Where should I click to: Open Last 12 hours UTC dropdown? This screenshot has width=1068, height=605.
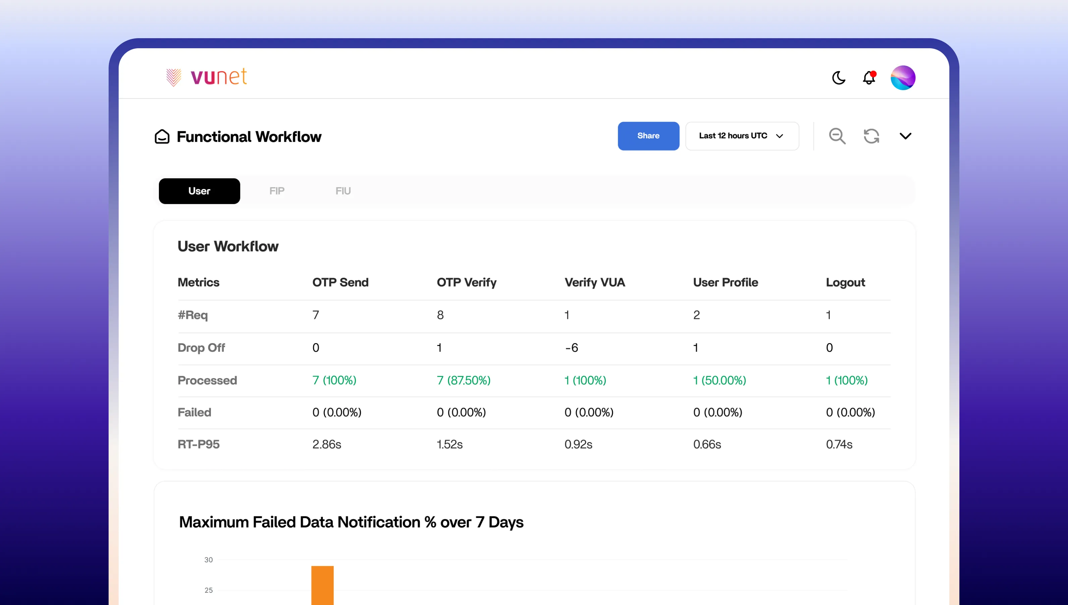coord(741,136)
